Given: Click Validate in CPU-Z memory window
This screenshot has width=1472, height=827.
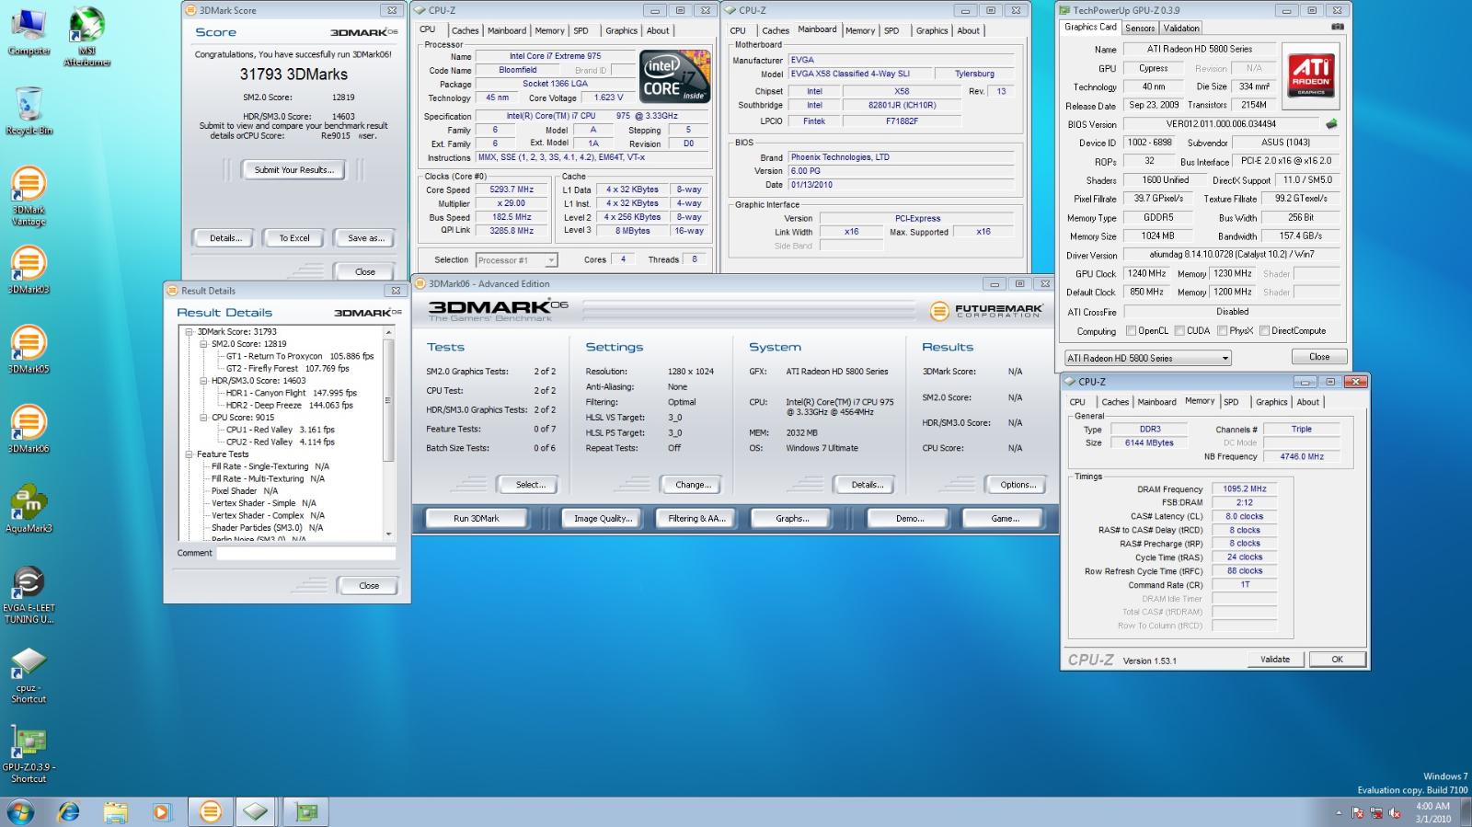Looking at the screenshot, I should tap(1275, 660).
